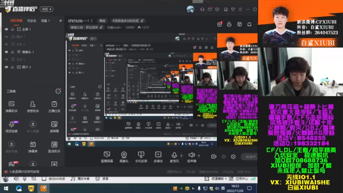Click the headset support icon in title bar
The width and height of the screenshot is (343, 193).
click(x=202, y=9)
